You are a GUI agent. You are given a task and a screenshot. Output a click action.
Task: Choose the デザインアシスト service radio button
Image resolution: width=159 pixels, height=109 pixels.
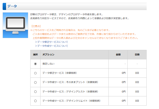click(35, 91)
